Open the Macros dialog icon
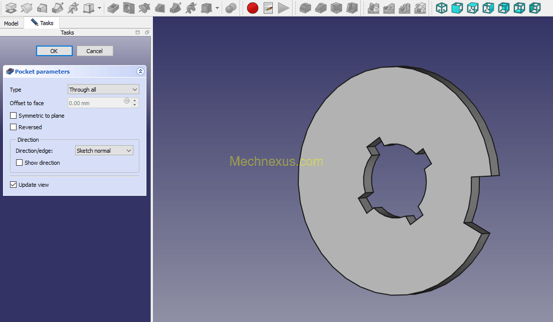This screenshot has width=553, height=322. (268, 8)
